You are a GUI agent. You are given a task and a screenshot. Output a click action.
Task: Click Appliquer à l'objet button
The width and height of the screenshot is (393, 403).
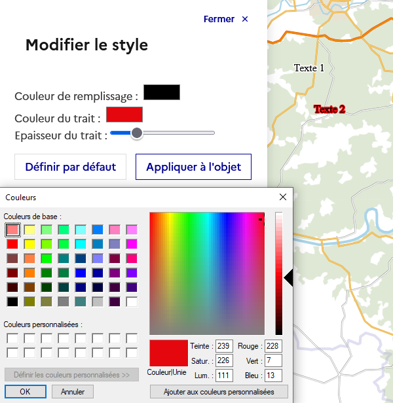pyautogui.click(x=193, y=167)
